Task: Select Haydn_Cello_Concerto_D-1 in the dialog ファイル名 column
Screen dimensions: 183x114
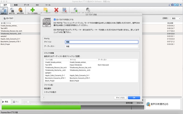Action: [55, 75]
